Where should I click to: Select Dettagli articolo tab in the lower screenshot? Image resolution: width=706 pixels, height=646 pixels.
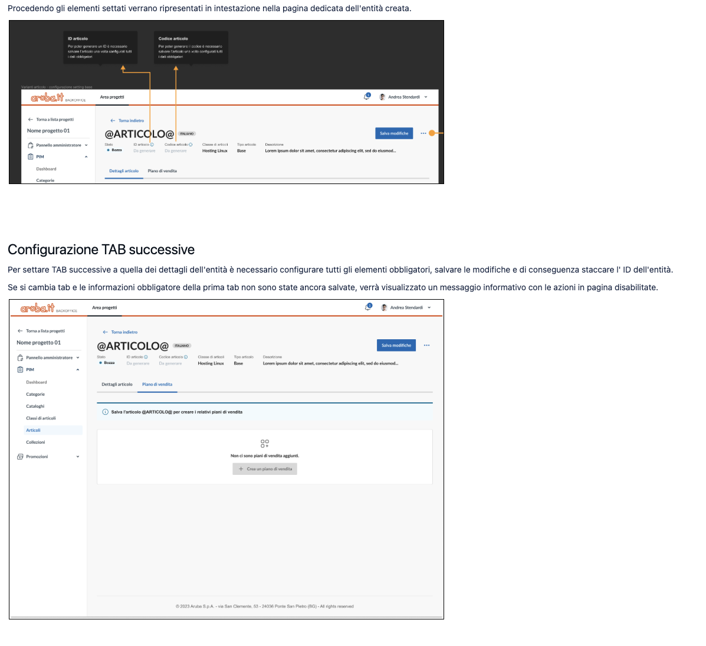(117, 385)
